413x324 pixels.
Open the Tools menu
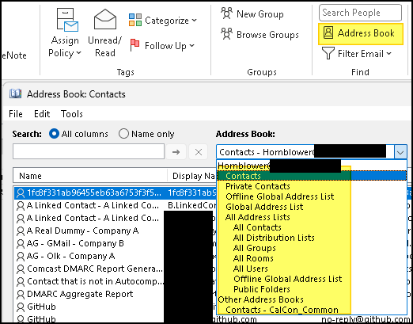click(x=72, y=114)
